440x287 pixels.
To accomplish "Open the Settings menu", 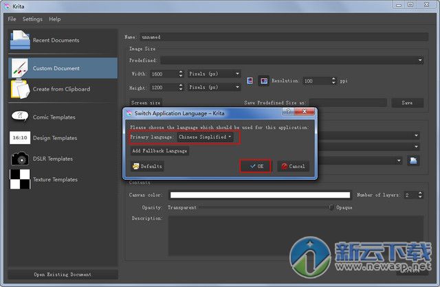I will tap(32, 19).
